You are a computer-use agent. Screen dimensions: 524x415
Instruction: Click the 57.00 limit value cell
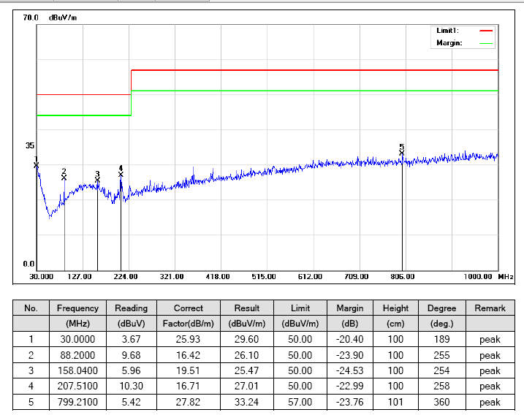tap(300, 402)
